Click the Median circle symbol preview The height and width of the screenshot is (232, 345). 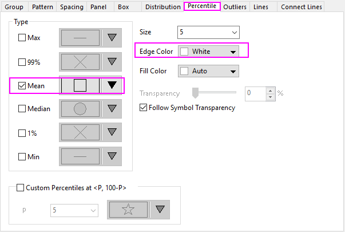tap(80, 108)
